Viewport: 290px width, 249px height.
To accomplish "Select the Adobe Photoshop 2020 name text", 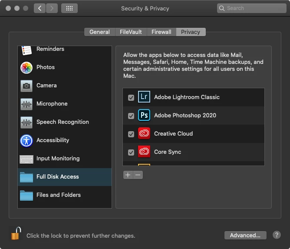I will [185, 115].
